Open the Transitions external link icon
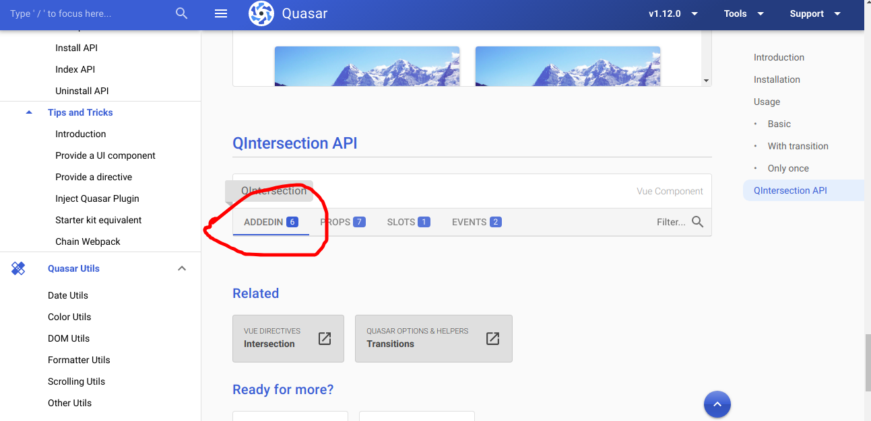 (x=492, y=338)
